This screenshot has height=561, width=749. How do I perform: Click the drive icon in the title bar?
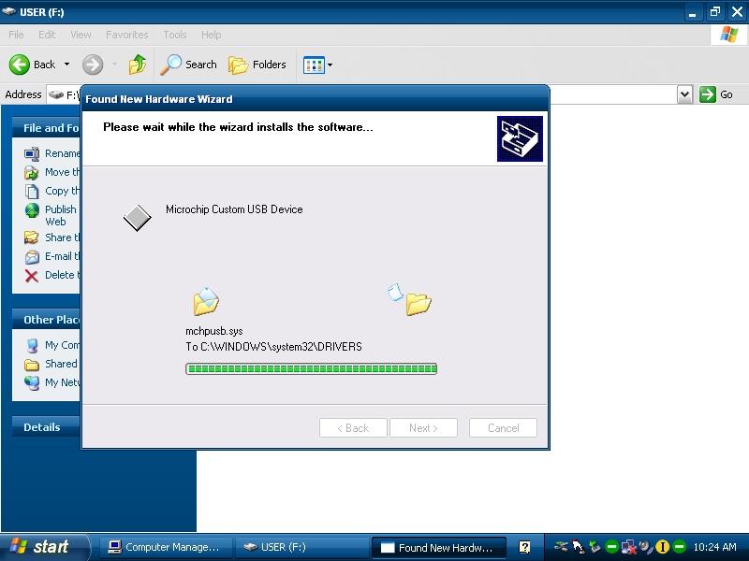(x=8, y=11)
